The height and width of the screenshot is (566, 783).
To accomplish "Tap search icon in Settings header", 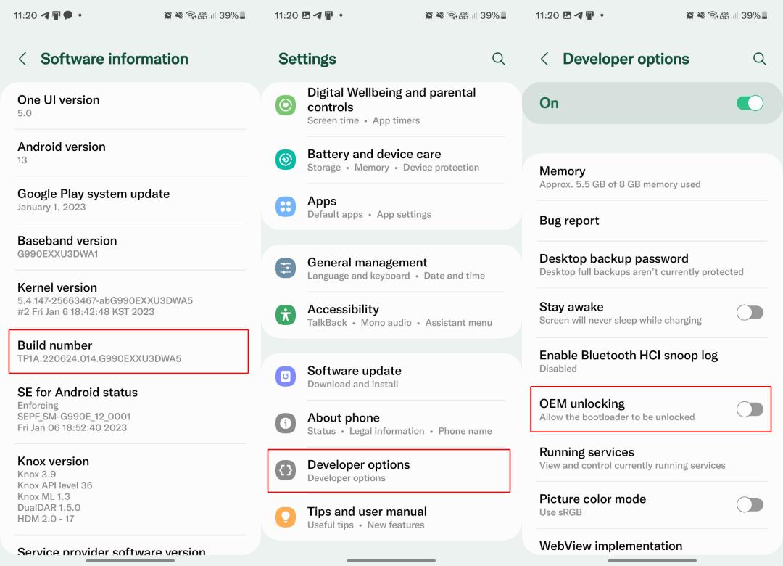I will [x=498, y=59].
